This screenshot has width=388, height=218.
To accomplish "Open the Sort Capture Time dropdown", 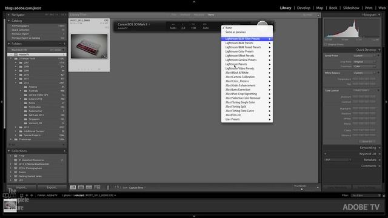I will point(137,188).
